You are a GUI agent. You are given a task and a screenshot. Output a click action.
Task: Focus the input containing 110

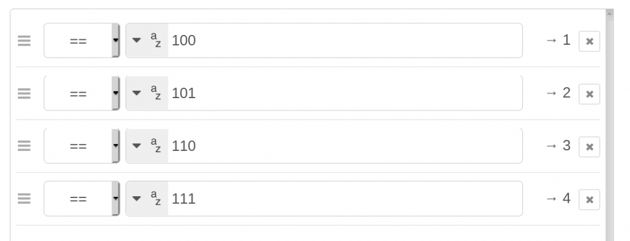345,146
